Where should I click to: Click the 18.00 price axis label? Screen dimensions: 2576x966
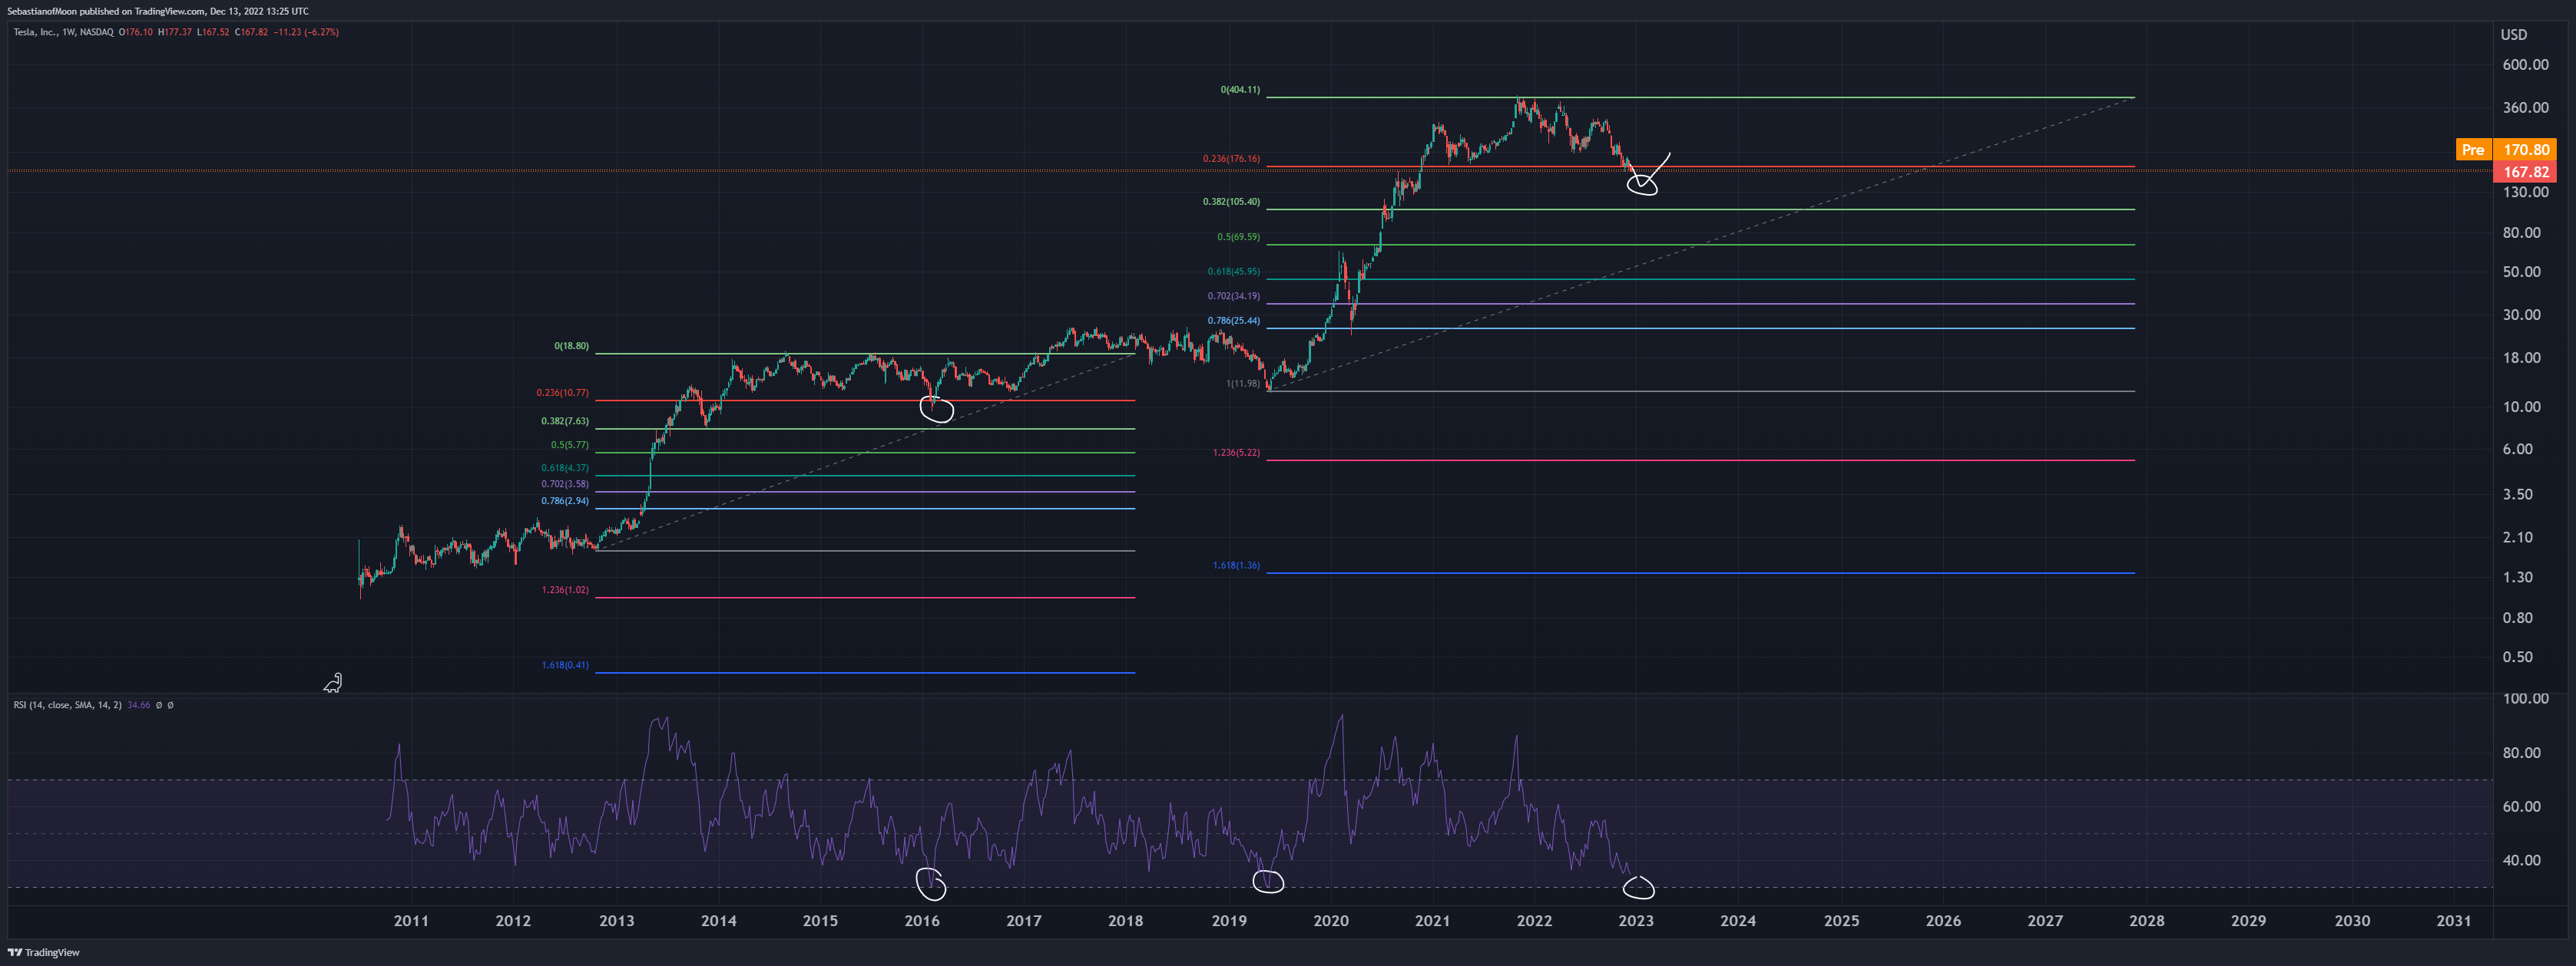tap(2521, 358)
